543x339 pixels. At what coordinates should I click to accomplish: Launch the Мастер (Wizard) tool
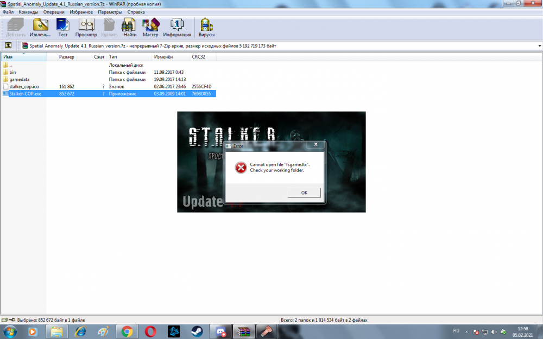(150, 27)
